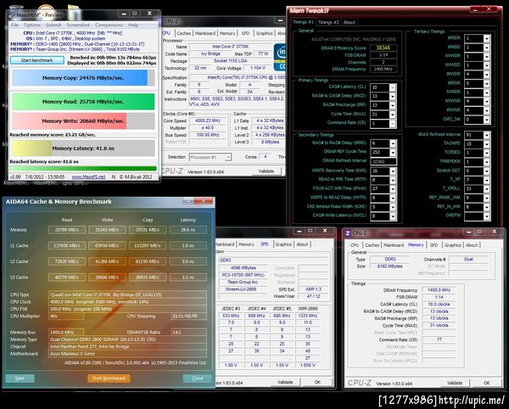The width and height of the screenshot is (509, 409).
Task: Expand WRITE to READ Delay (tWTR) dropdown
Action: click(393, 198)
